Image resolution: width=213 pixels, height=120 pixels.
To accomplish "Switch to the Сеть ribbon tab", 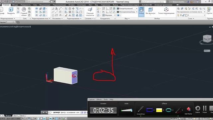I will (35, 5).
